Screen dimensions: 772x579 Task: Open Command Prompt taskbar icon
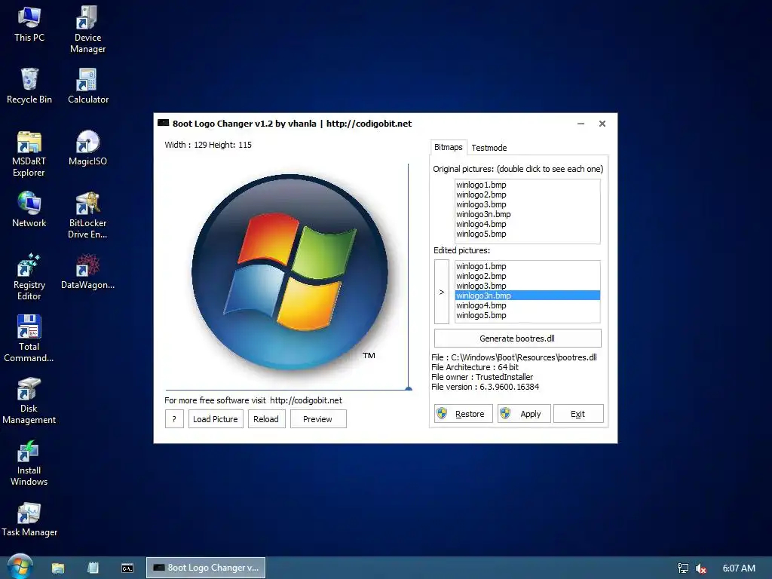(x=127, y=568)
